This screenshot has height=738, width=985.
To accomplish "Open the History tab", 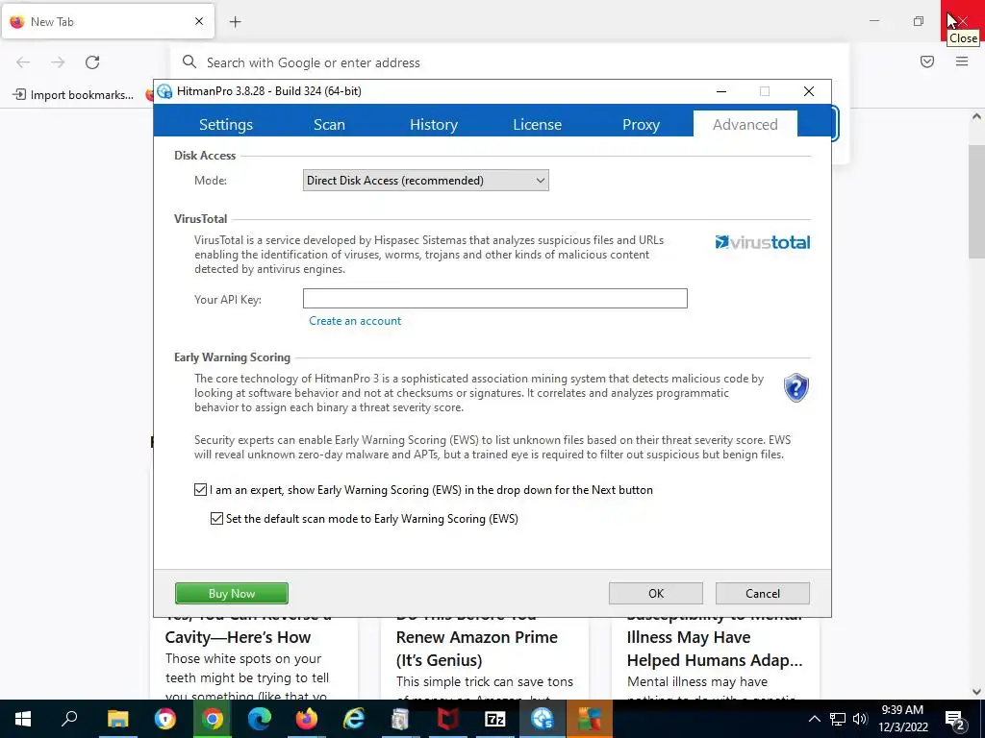I will click(x=434, y=124).
